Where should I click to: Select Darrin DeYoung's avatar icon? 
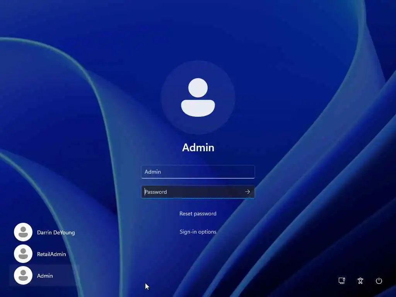click(23, 232)
